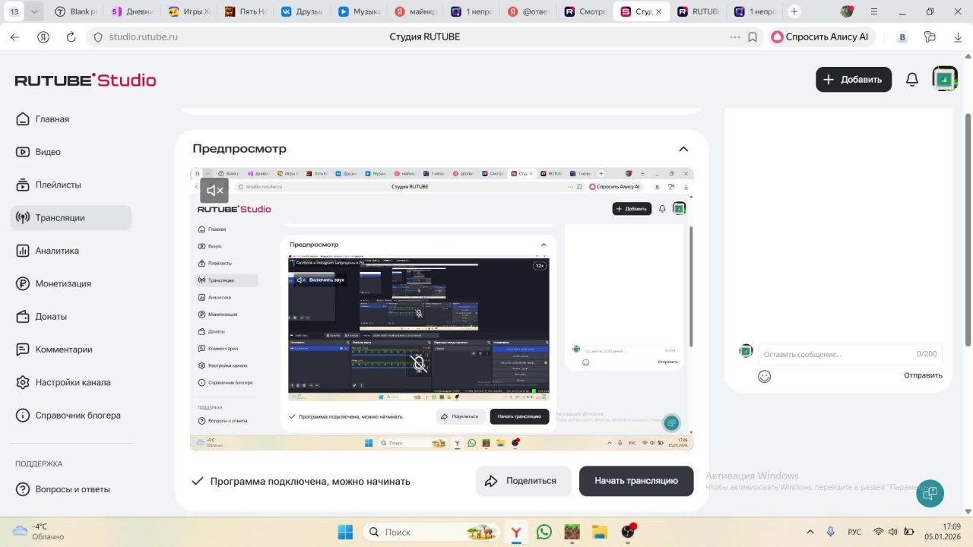Open the microphone tray icon
973x547 pixels.
pyautogui.click(x=830, y=532)
